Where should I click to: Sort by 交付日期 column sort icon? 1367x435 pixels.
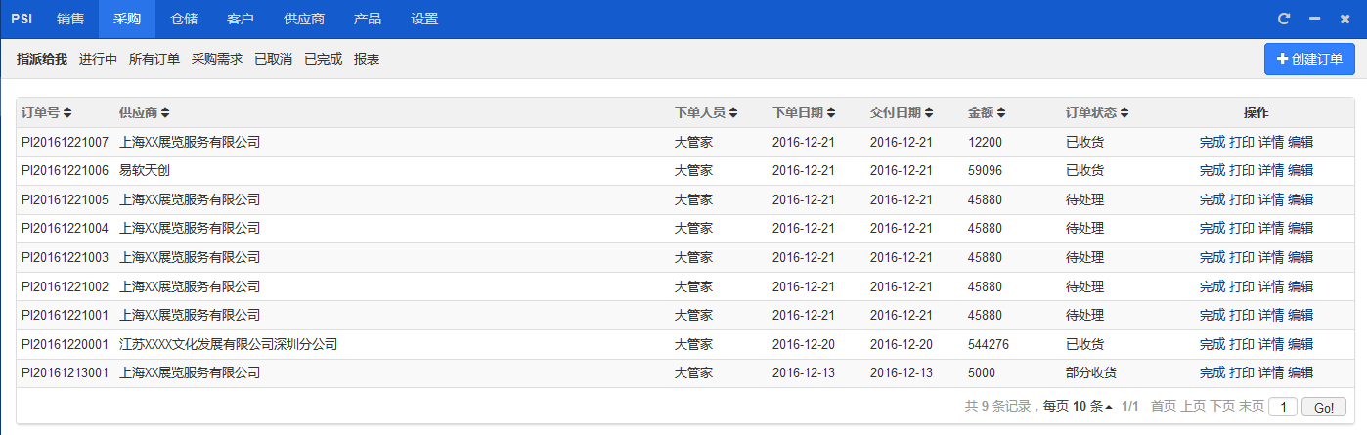(928, 113)
